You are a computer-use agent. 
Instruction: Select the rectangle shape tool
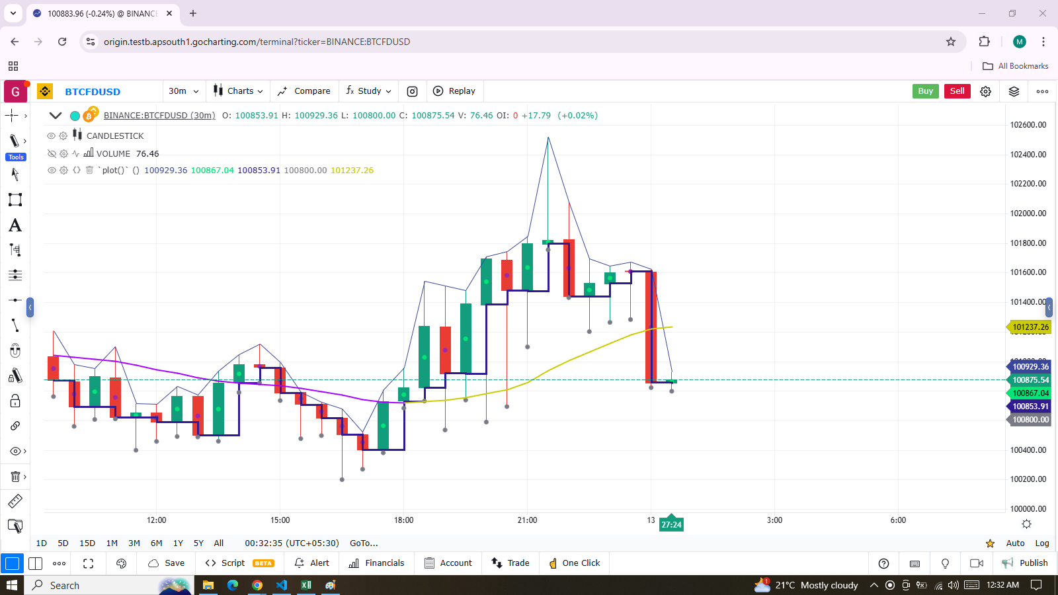point(15,200)
